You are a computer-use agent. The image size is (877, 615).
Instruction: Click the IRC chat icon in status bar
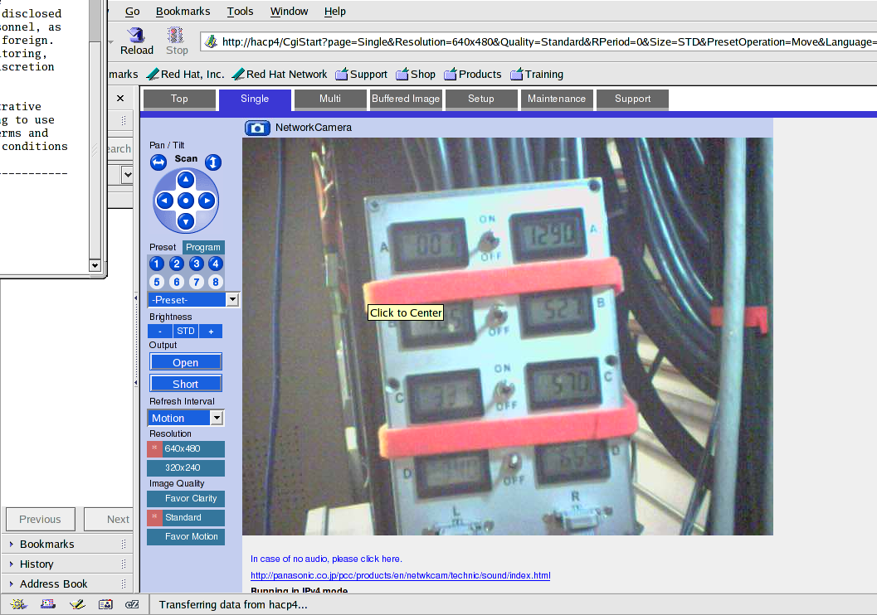132,604
